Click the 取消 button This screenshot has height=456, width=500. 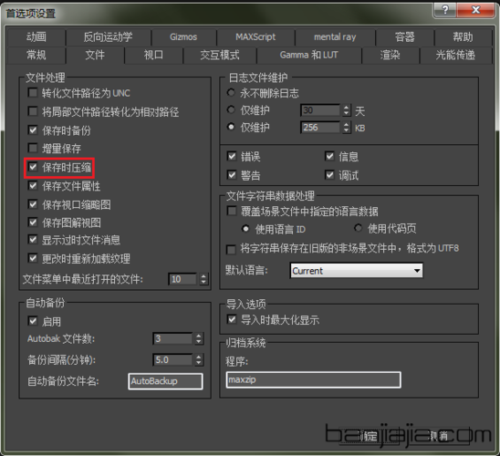click(x=439, y=436)
